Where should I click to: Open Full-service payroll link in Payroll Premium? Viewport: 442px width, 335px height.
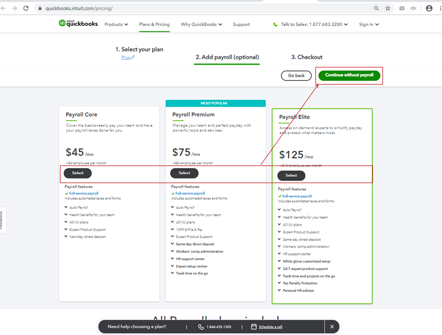point(190,194)
